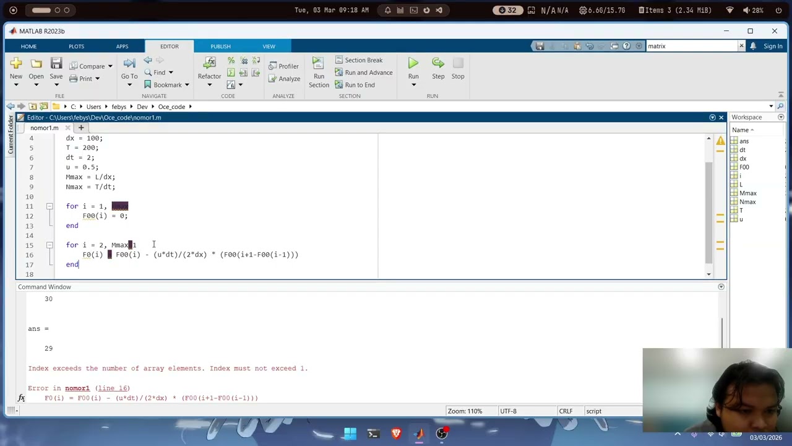This screenshot has height=446, width=792.
Task: Open the PUBLISH tab
Action: (220, 46)
